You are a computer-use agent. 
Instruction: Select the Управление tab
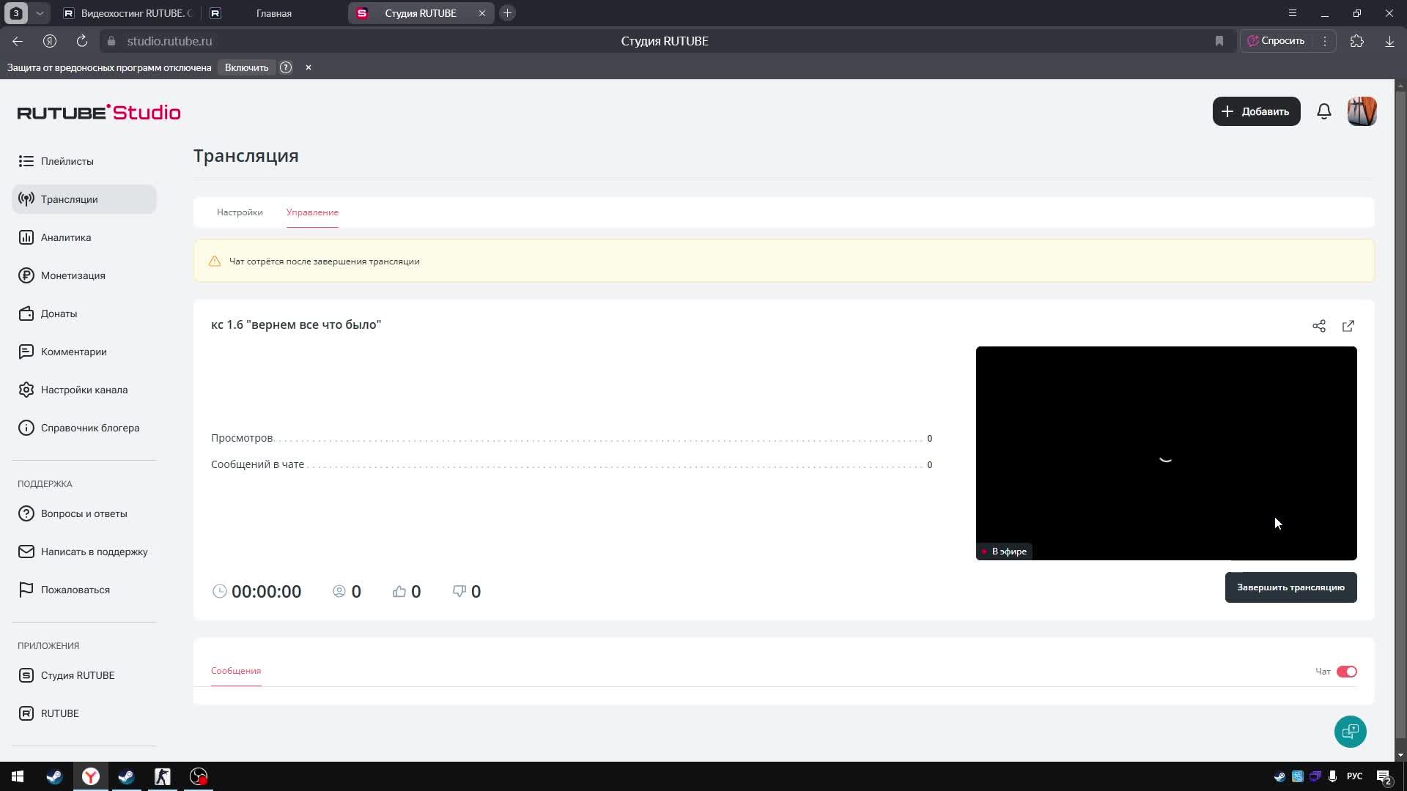(x=312, y=212)
